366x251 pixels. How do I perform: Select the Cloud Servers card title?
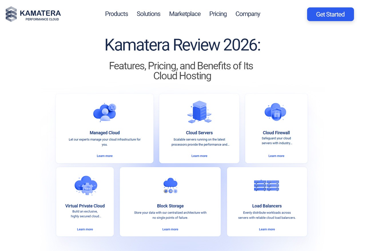click(x=199, y=133)
